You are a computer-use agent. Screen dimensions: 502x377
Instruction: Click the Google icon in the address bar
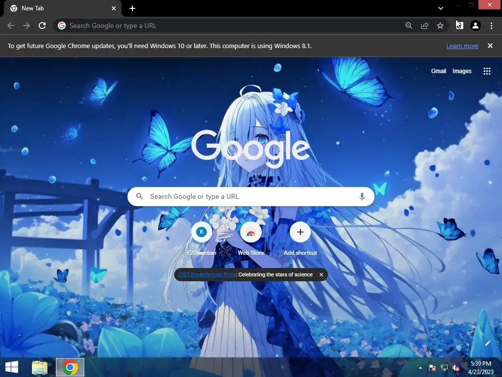tap(62, 26)
